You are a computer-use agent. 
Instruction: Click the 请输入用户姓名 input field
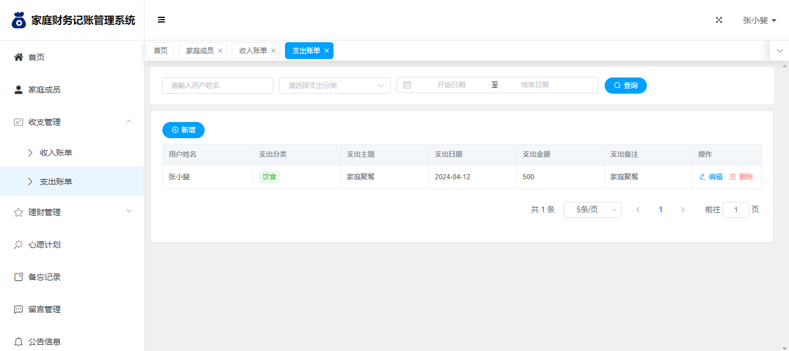point(217,86)
